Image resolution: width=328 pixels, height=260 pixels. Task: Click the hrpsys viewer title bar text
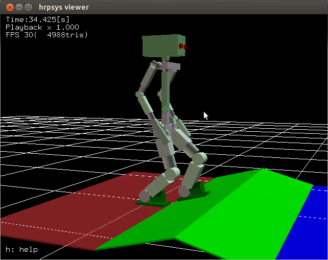click(63, 7)
